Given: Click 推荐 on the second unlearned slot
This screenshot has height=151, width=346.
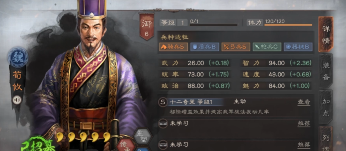Looking at the screenshot, I should (304, 145).
